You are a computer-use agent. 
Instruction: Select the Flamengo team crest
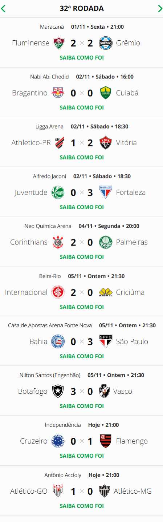(105, 441)
